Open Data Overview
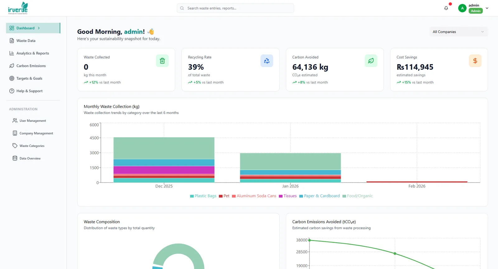Image resolution: width=498 pixels, height=269 pixels. click(x=33, y=158)
